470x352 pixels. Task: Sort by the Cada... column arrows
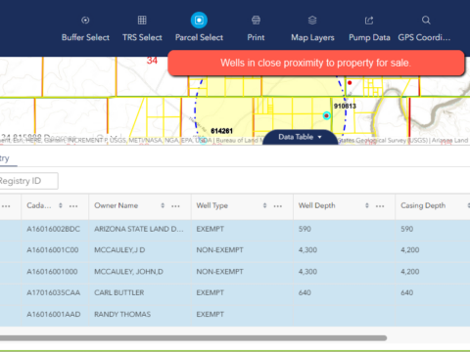[61, 205]
